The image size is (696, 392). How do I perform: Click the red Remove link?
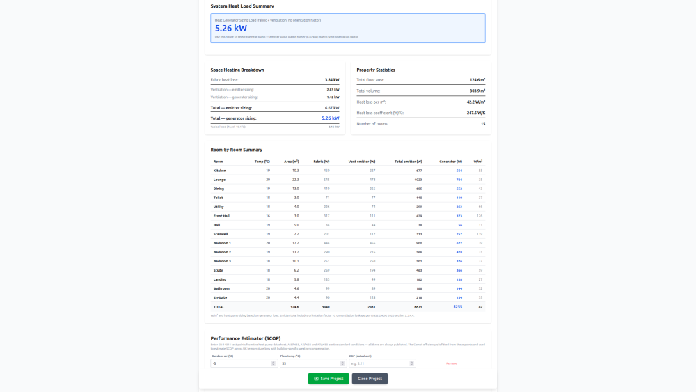pos(451,363)
